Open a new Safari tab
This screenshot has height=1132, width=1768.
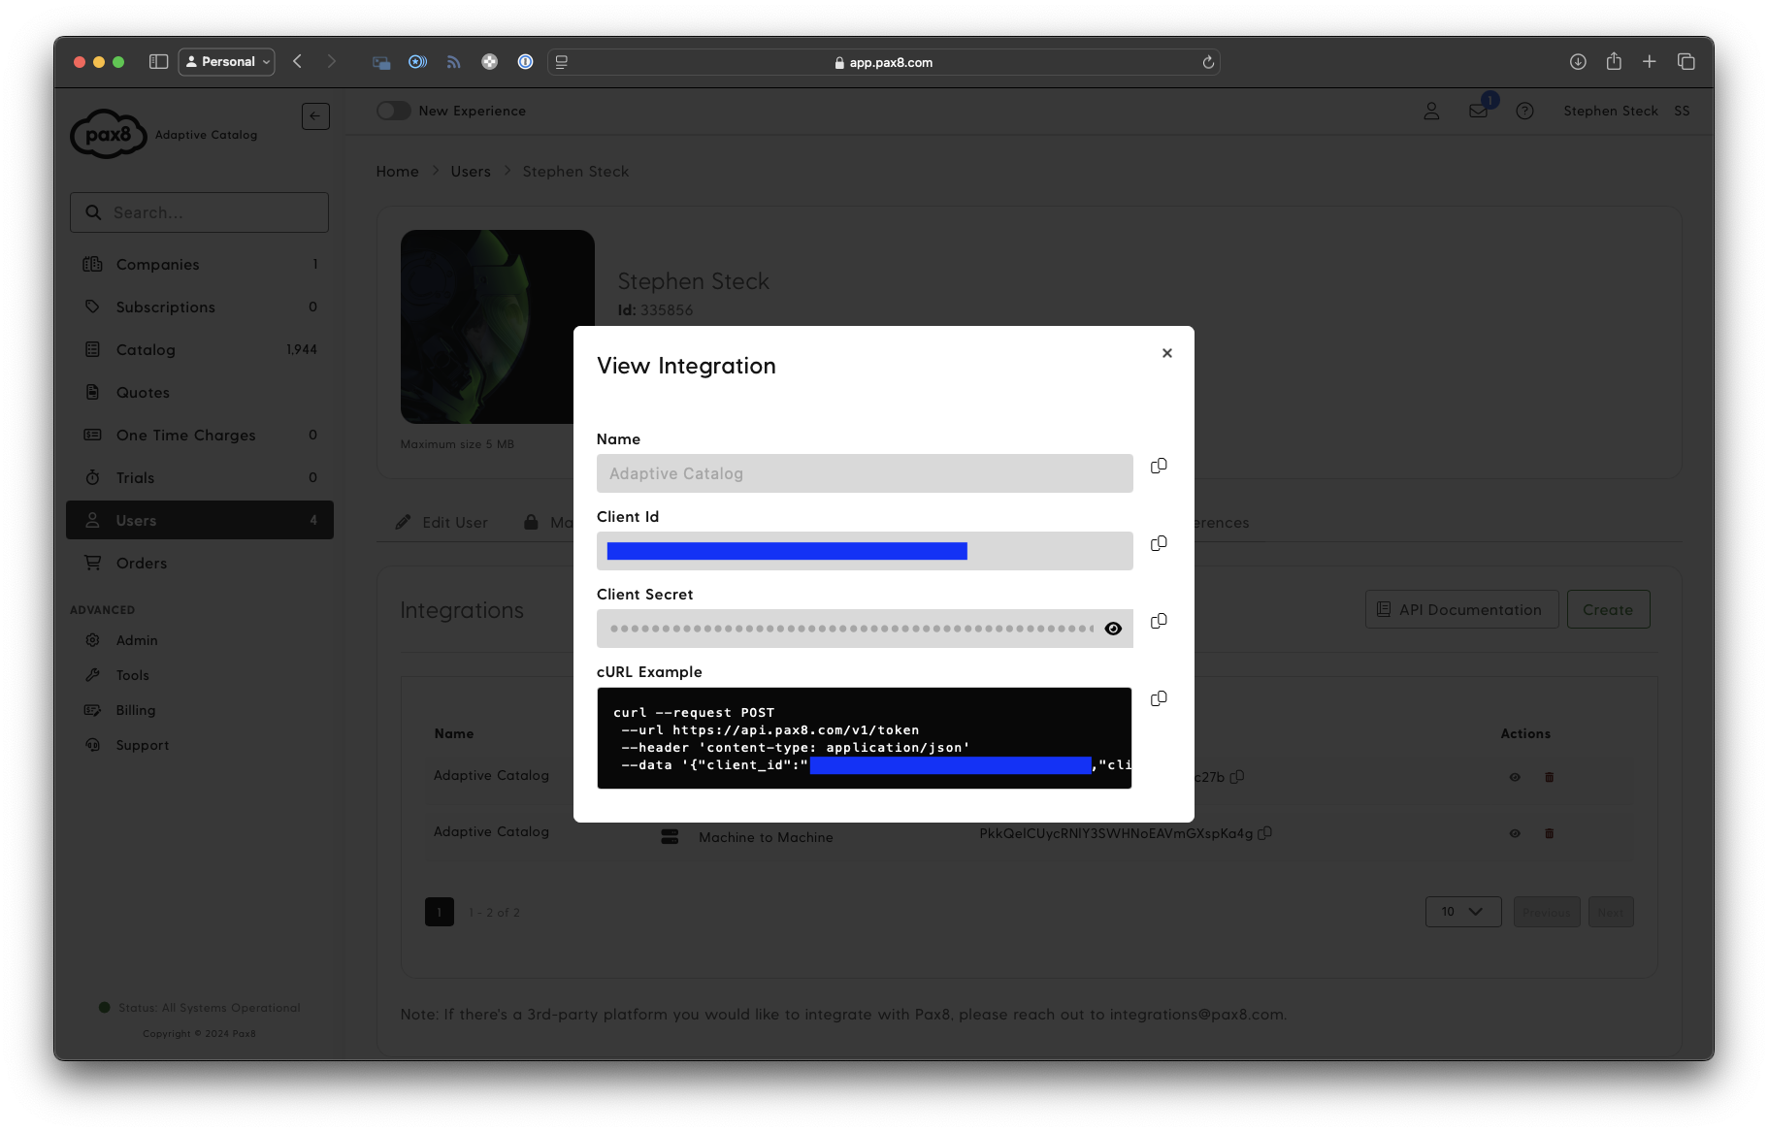click(1650, 62)
